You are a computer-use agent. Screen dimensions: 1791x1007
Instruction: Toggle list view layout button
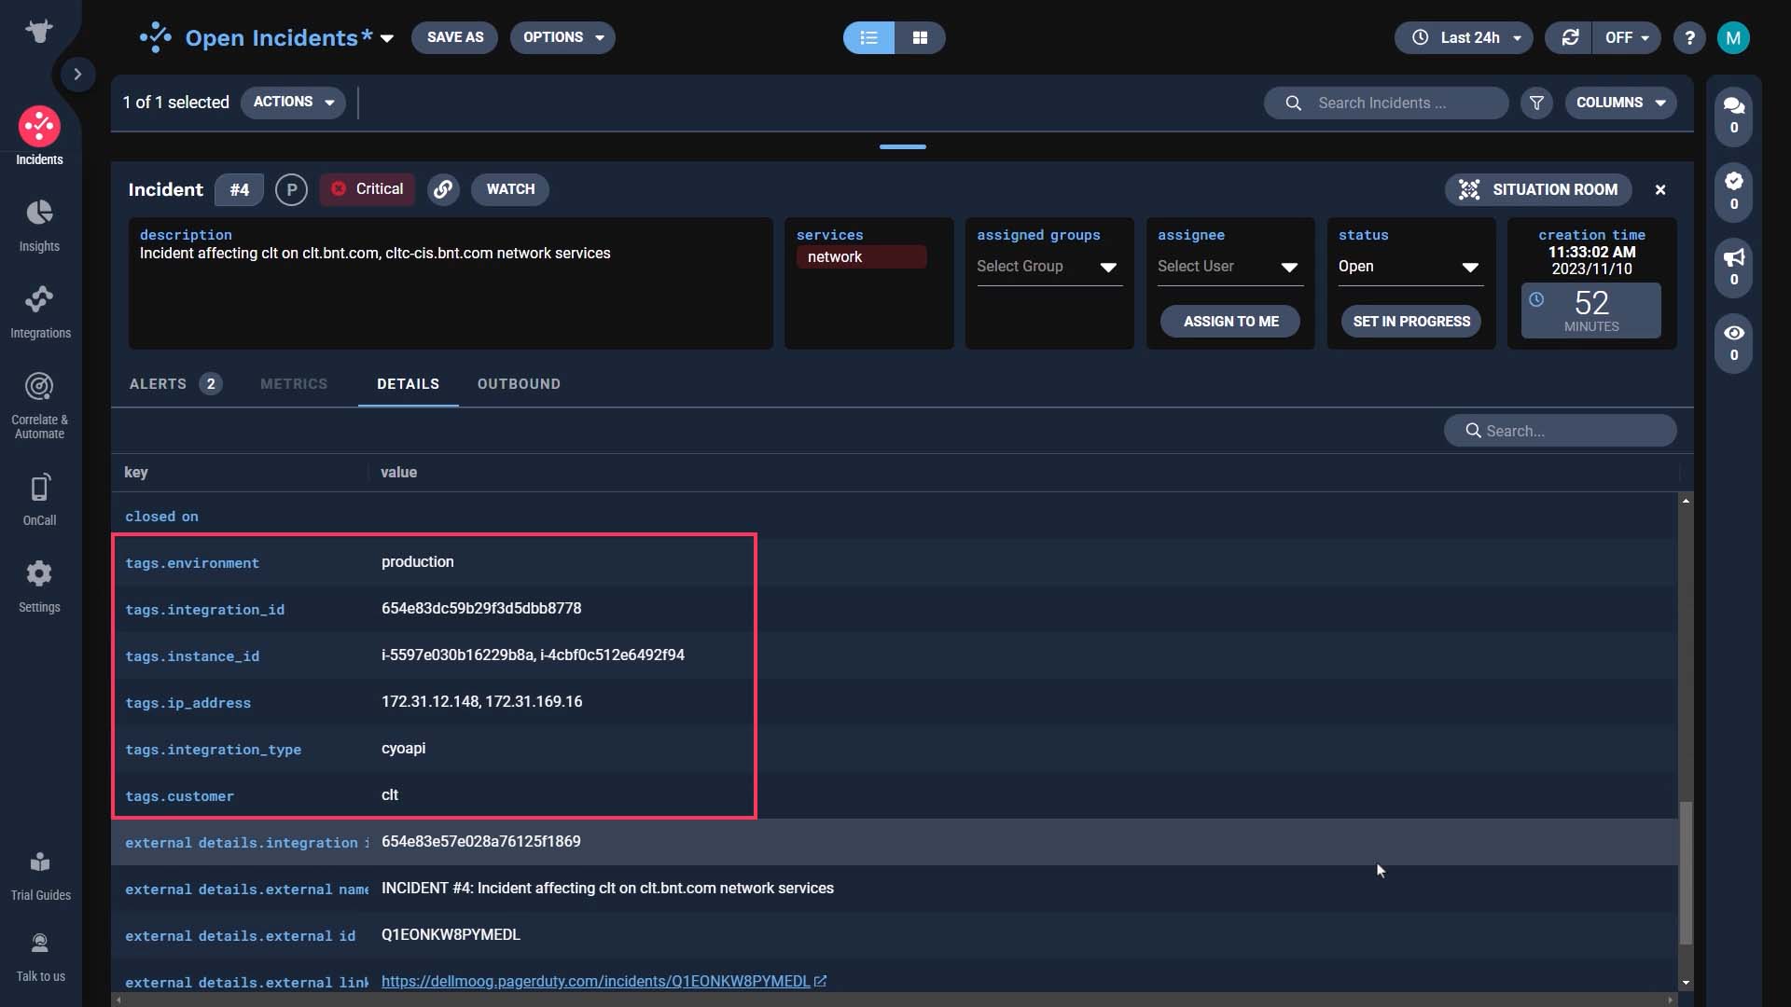[x=868, y=37]
